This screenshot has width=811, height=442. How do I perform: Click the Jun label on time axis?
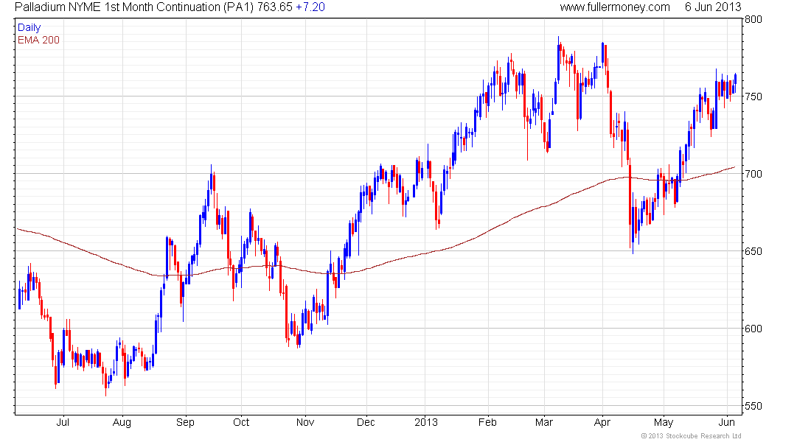point(727,422)
